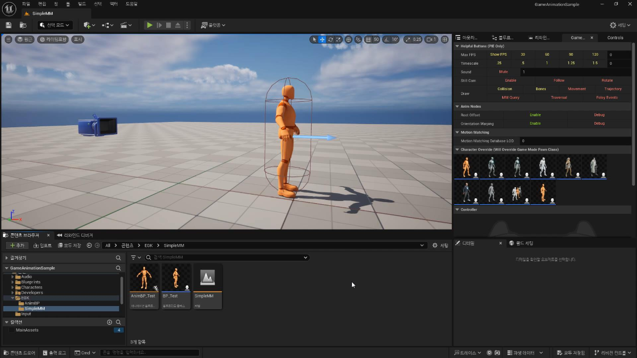This screenshot has height=358, width=637.
Task: Select the AnimBP_Test asset thumbnail
Action: (144, 277)
